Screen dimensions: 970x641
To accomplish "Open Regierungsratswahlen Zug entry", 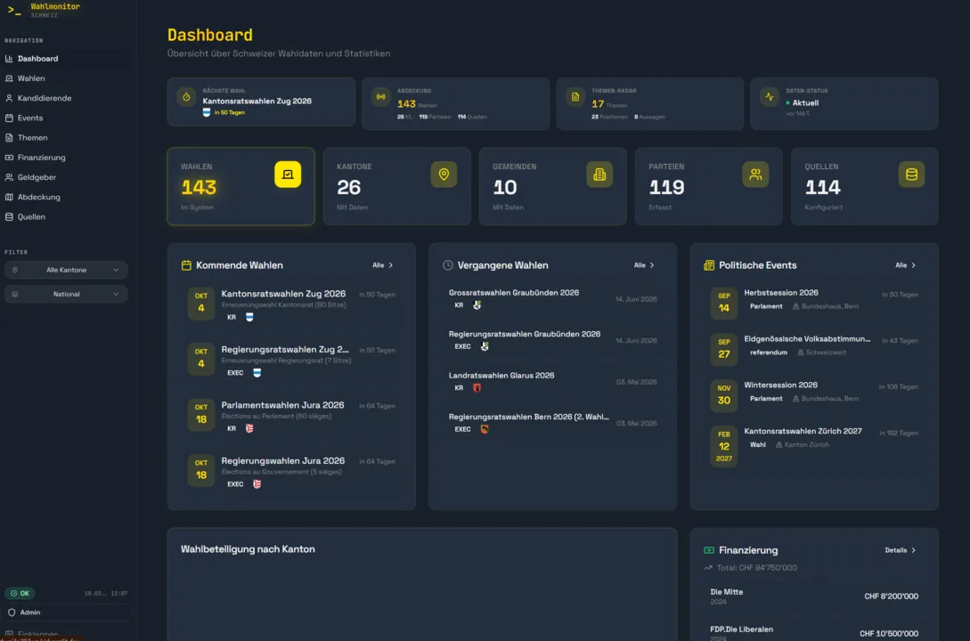I will tap(291, 361).
